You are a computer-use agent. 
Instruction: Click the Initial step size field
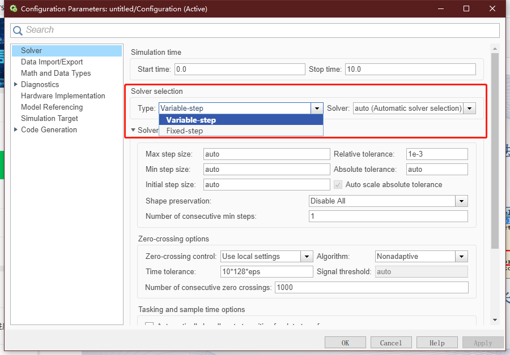(x=267, y=185)
